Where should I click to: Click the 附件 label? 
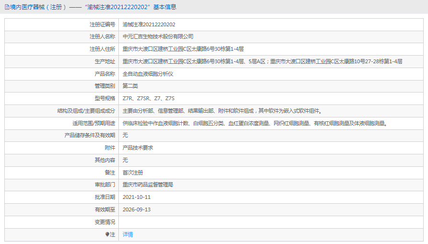(110, 148)
